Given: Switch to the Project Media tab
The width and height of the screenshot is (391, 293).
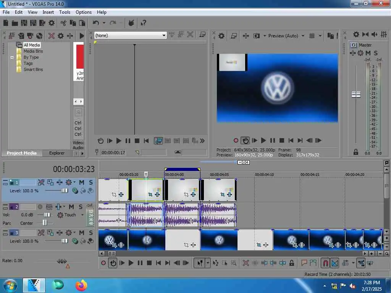Looking at the screenshot, I should tap(21, 153).
